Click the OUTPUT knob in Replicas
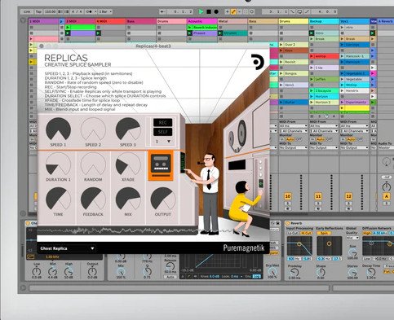 [163, 199]
